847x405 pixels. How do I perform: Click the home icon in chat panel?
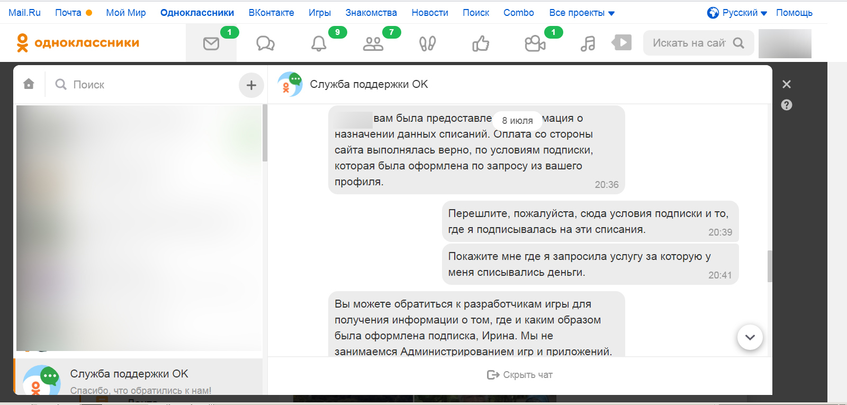(29, 84)
